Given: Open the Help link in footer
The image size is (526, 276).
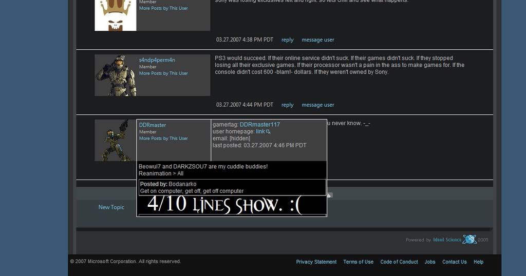Looking at the screenshot, I should click(x=478, y=262).
